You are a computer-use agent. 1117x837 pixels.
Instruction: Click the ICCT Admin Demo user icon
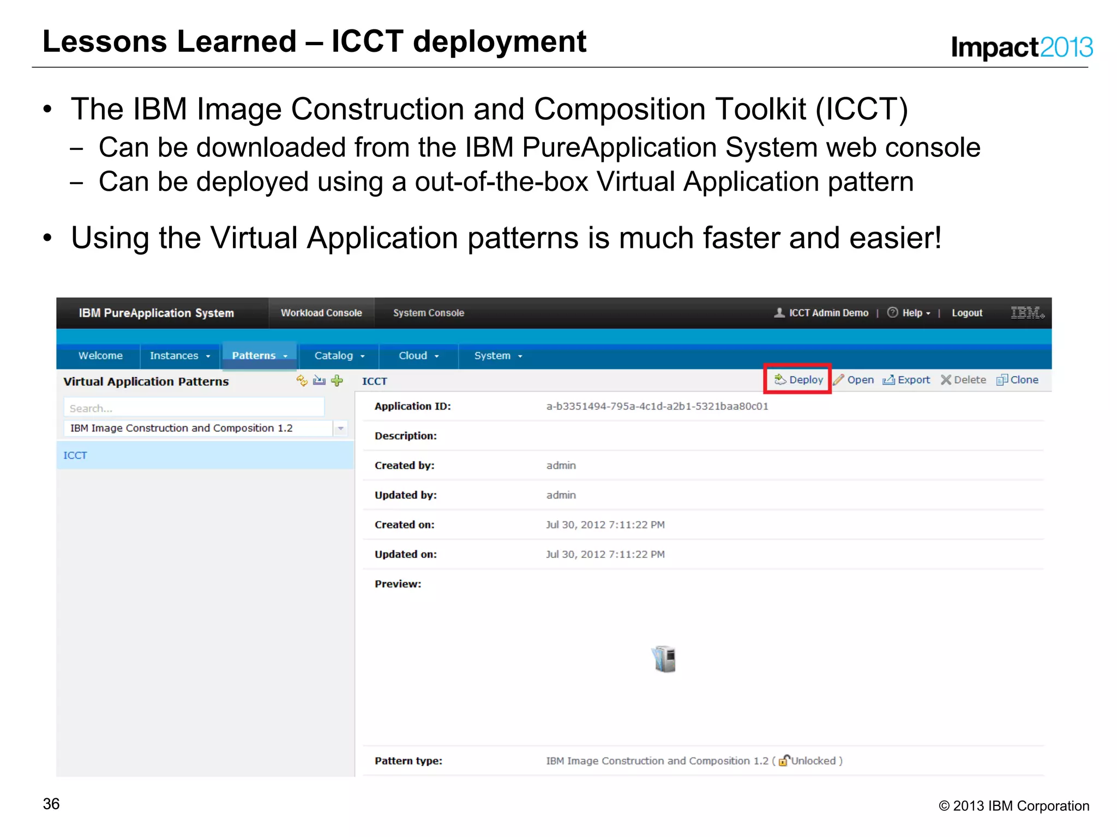click(x=779, y=313)
